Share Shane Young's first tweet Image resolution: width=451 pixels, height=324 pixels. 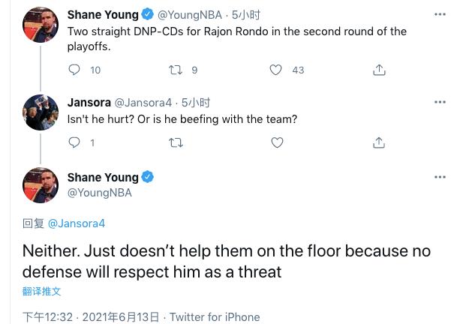coord(379,70)
